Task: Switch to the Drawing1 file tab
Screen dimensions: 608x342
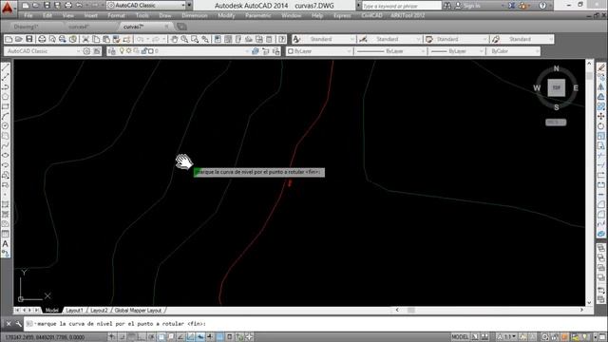Action: tap(26, 27)
